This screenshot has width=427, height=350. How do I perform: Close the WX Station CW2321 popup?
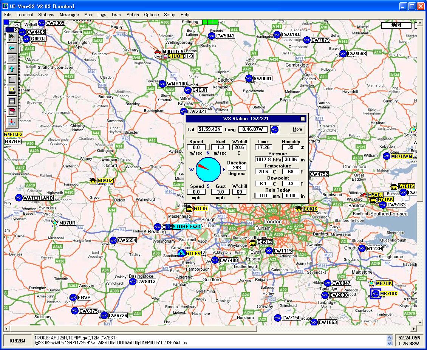pos(303,119)
